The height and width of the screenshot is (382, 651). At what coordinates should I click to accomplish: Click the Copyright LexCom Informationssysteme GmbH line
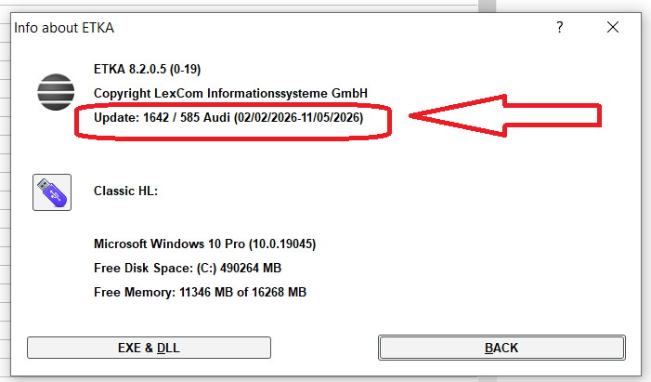point(230,93)
